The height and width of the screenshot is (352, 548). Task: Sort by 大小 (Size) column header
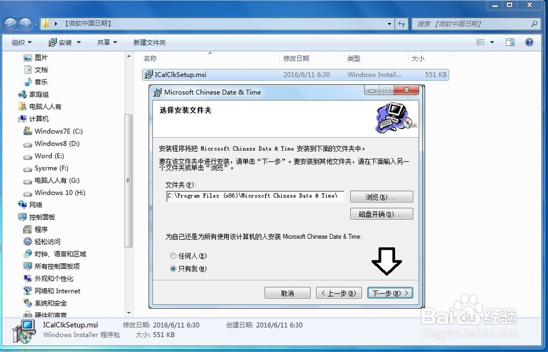pyautogui.click(x=430, y=59)
